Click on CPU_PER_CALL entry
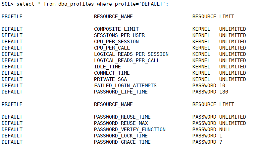The height and width of the screenshot is (148, 264). (112, 48)
